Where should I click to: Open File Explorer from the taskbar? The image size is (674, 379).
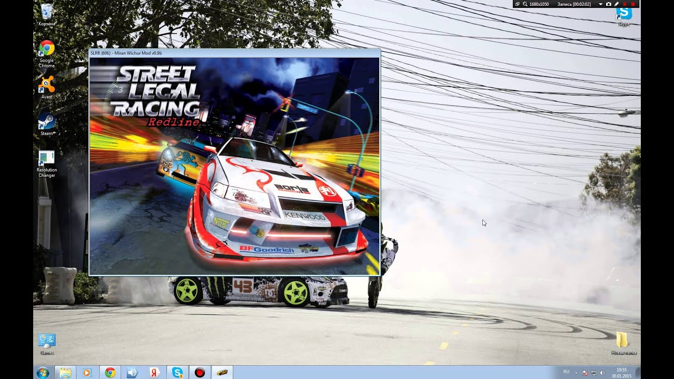tap(65, 373)
